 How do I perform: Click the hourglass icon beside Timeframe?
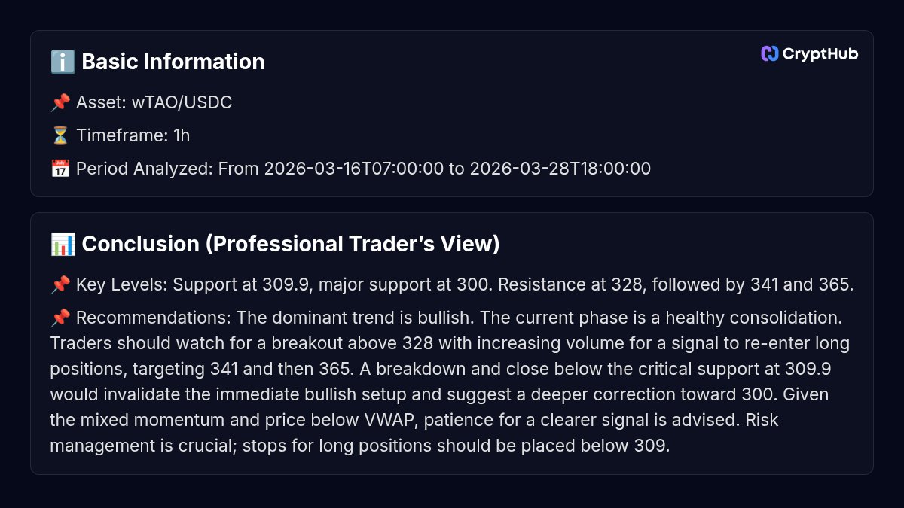point(60,135)
